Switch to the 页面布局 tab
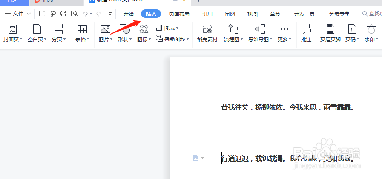This screenshot has height=179, width=382. click(x=179, y=14)
